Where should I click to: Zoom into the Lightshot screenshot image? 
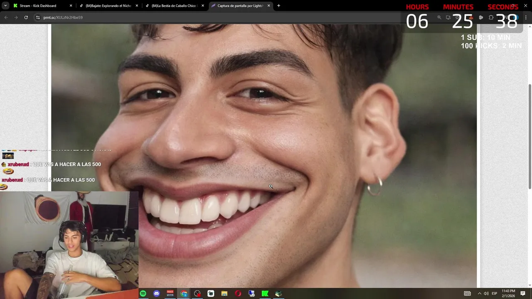264,156
